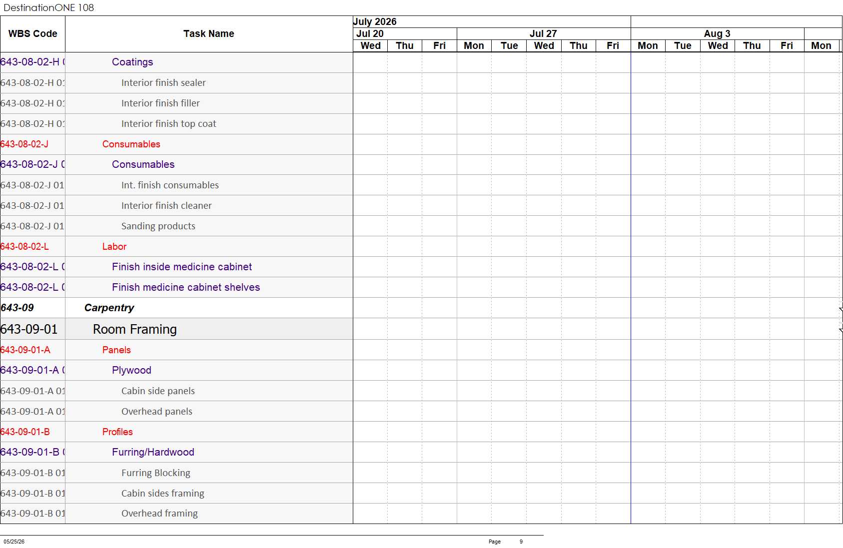Screen dimensions: 843x548
Task: Click the 'Sanding products' task
Action: pos(158,226)
